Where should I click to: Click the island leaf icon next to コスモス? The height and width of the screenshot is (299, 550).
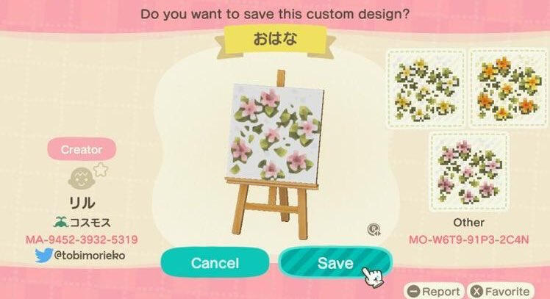point(60,222)
